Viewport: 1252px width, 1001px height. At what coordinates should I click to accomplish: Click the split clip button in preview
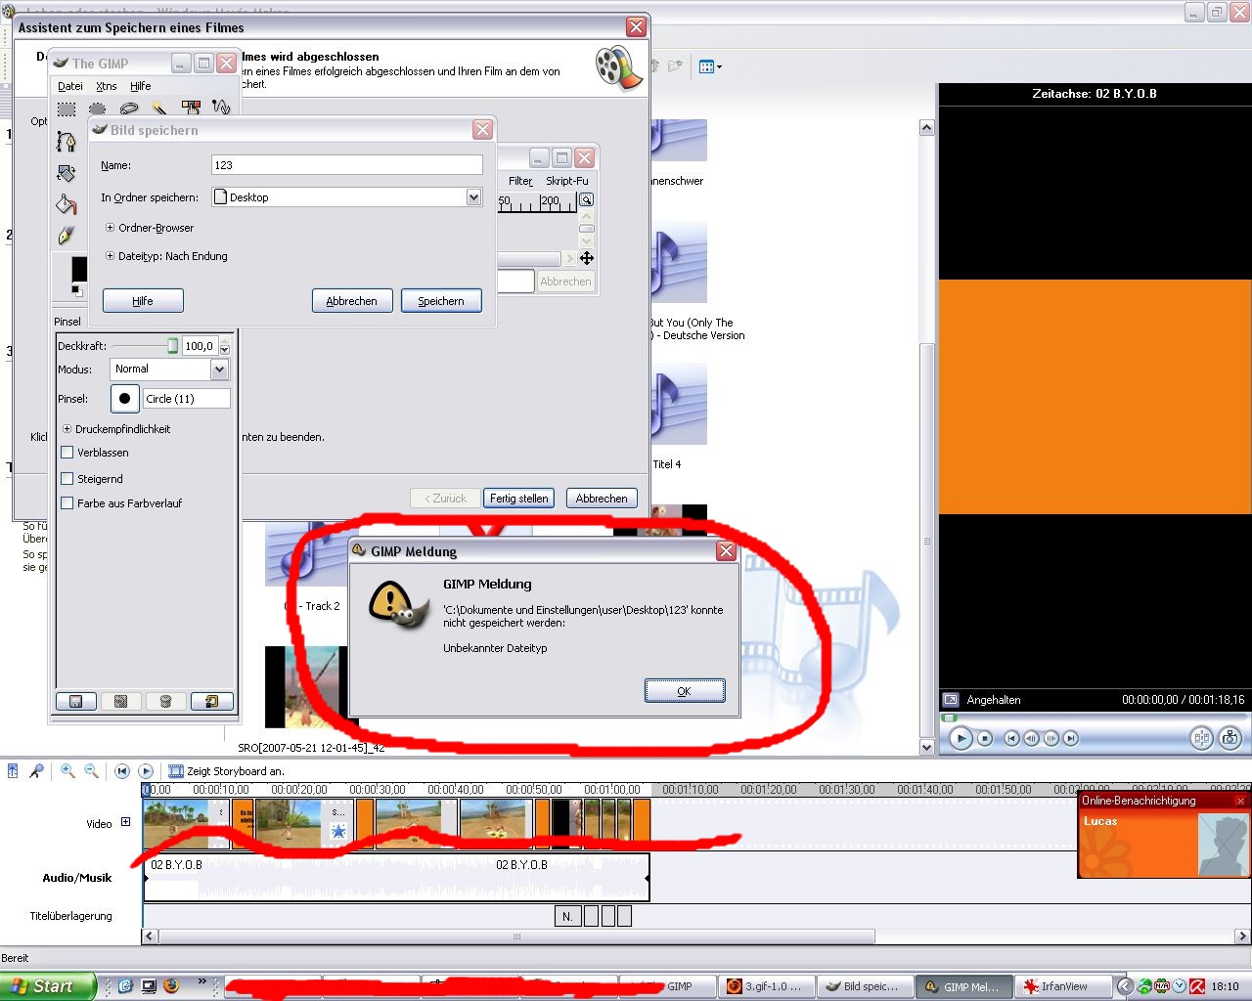(x=1201, y=738)
